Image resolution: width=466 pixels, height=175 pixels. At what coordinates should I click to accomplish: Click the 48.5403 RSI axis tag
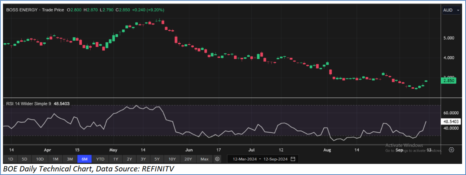(450, 121)
